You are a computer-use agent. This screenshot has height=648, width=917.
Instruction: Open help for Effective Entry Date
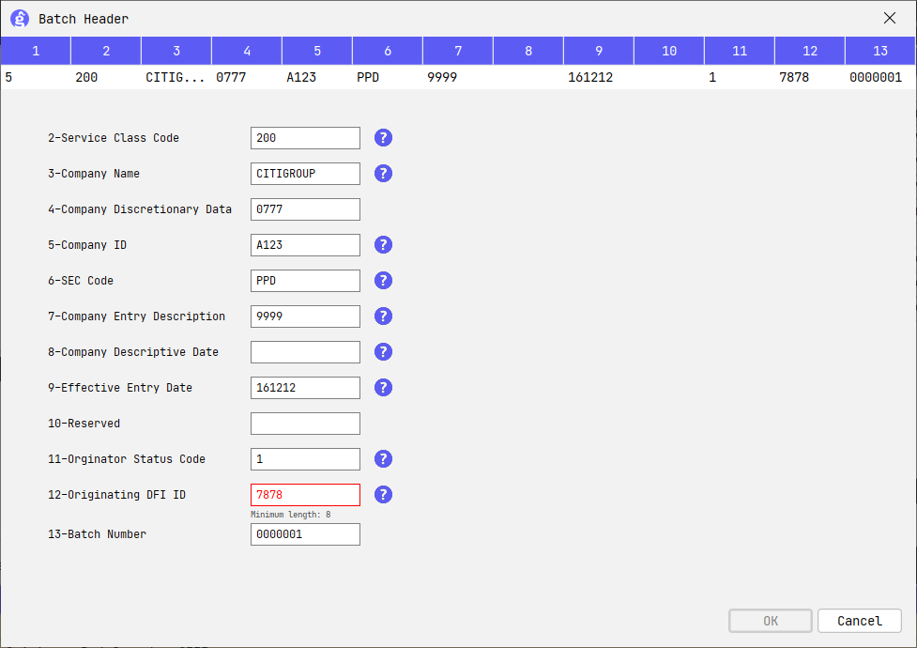(383, 387)
